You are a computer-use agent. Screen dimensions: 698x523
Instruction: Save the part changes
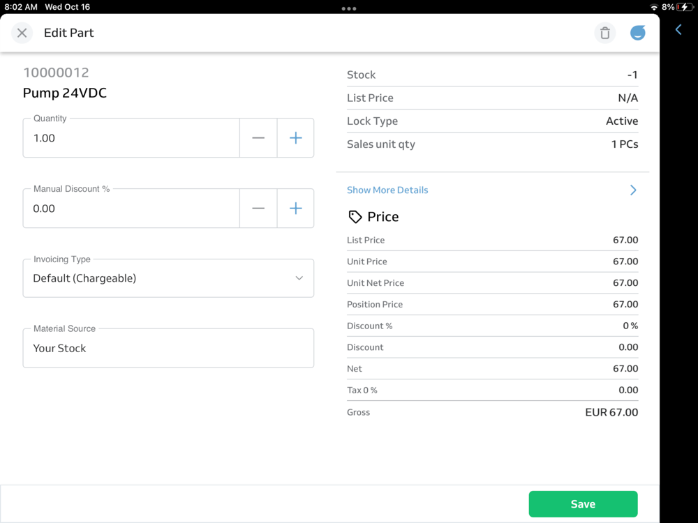pos(583,504)
